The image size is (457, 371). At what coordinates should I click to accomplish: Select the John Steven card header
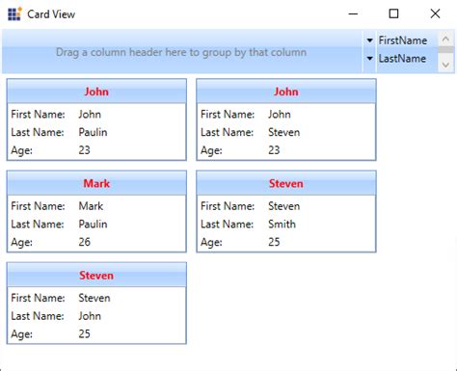tap(286, 92)
